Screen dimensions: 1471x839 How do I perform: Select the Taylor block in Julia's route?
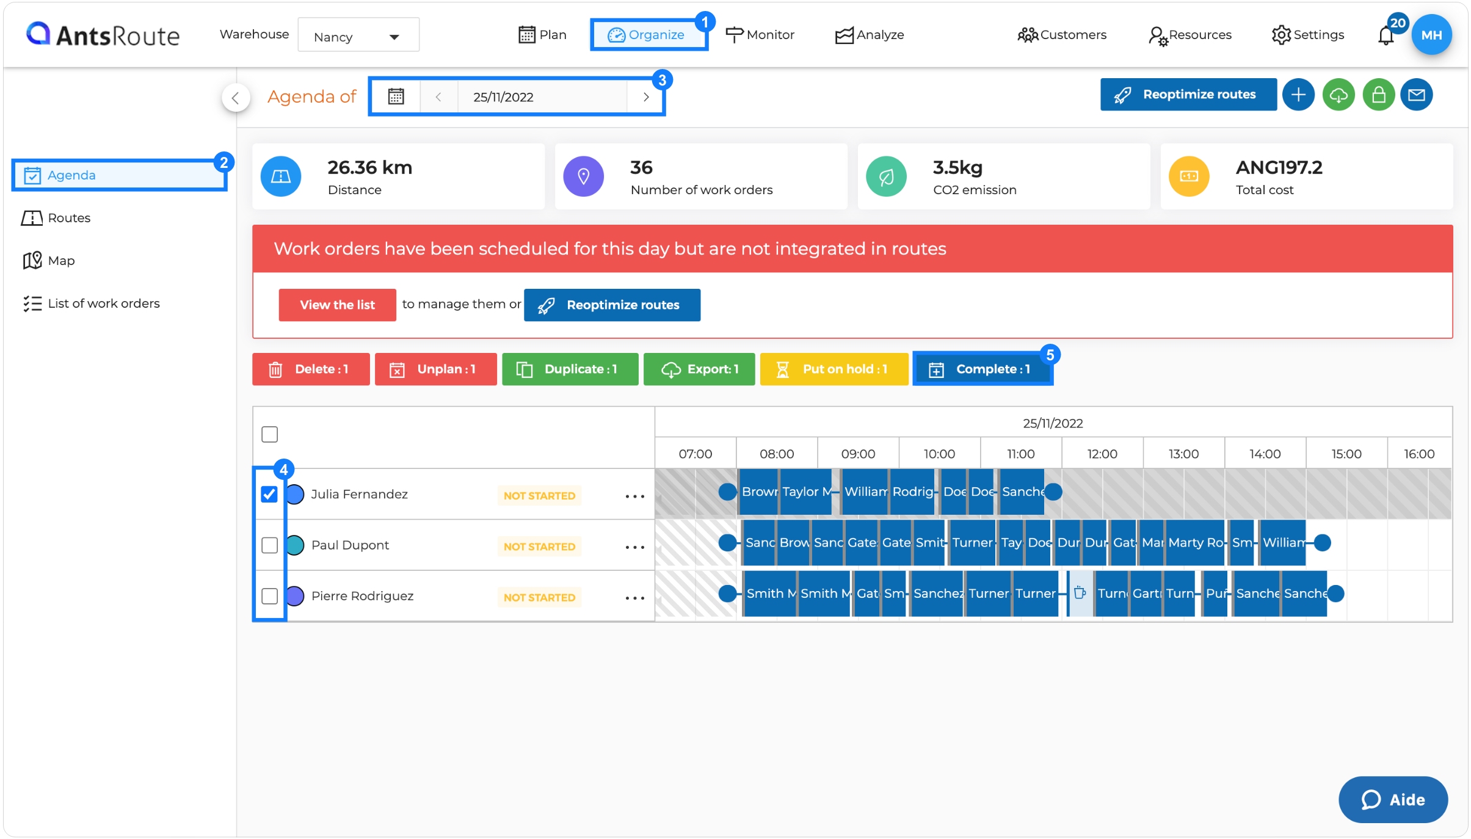click(x=805, y=492)
